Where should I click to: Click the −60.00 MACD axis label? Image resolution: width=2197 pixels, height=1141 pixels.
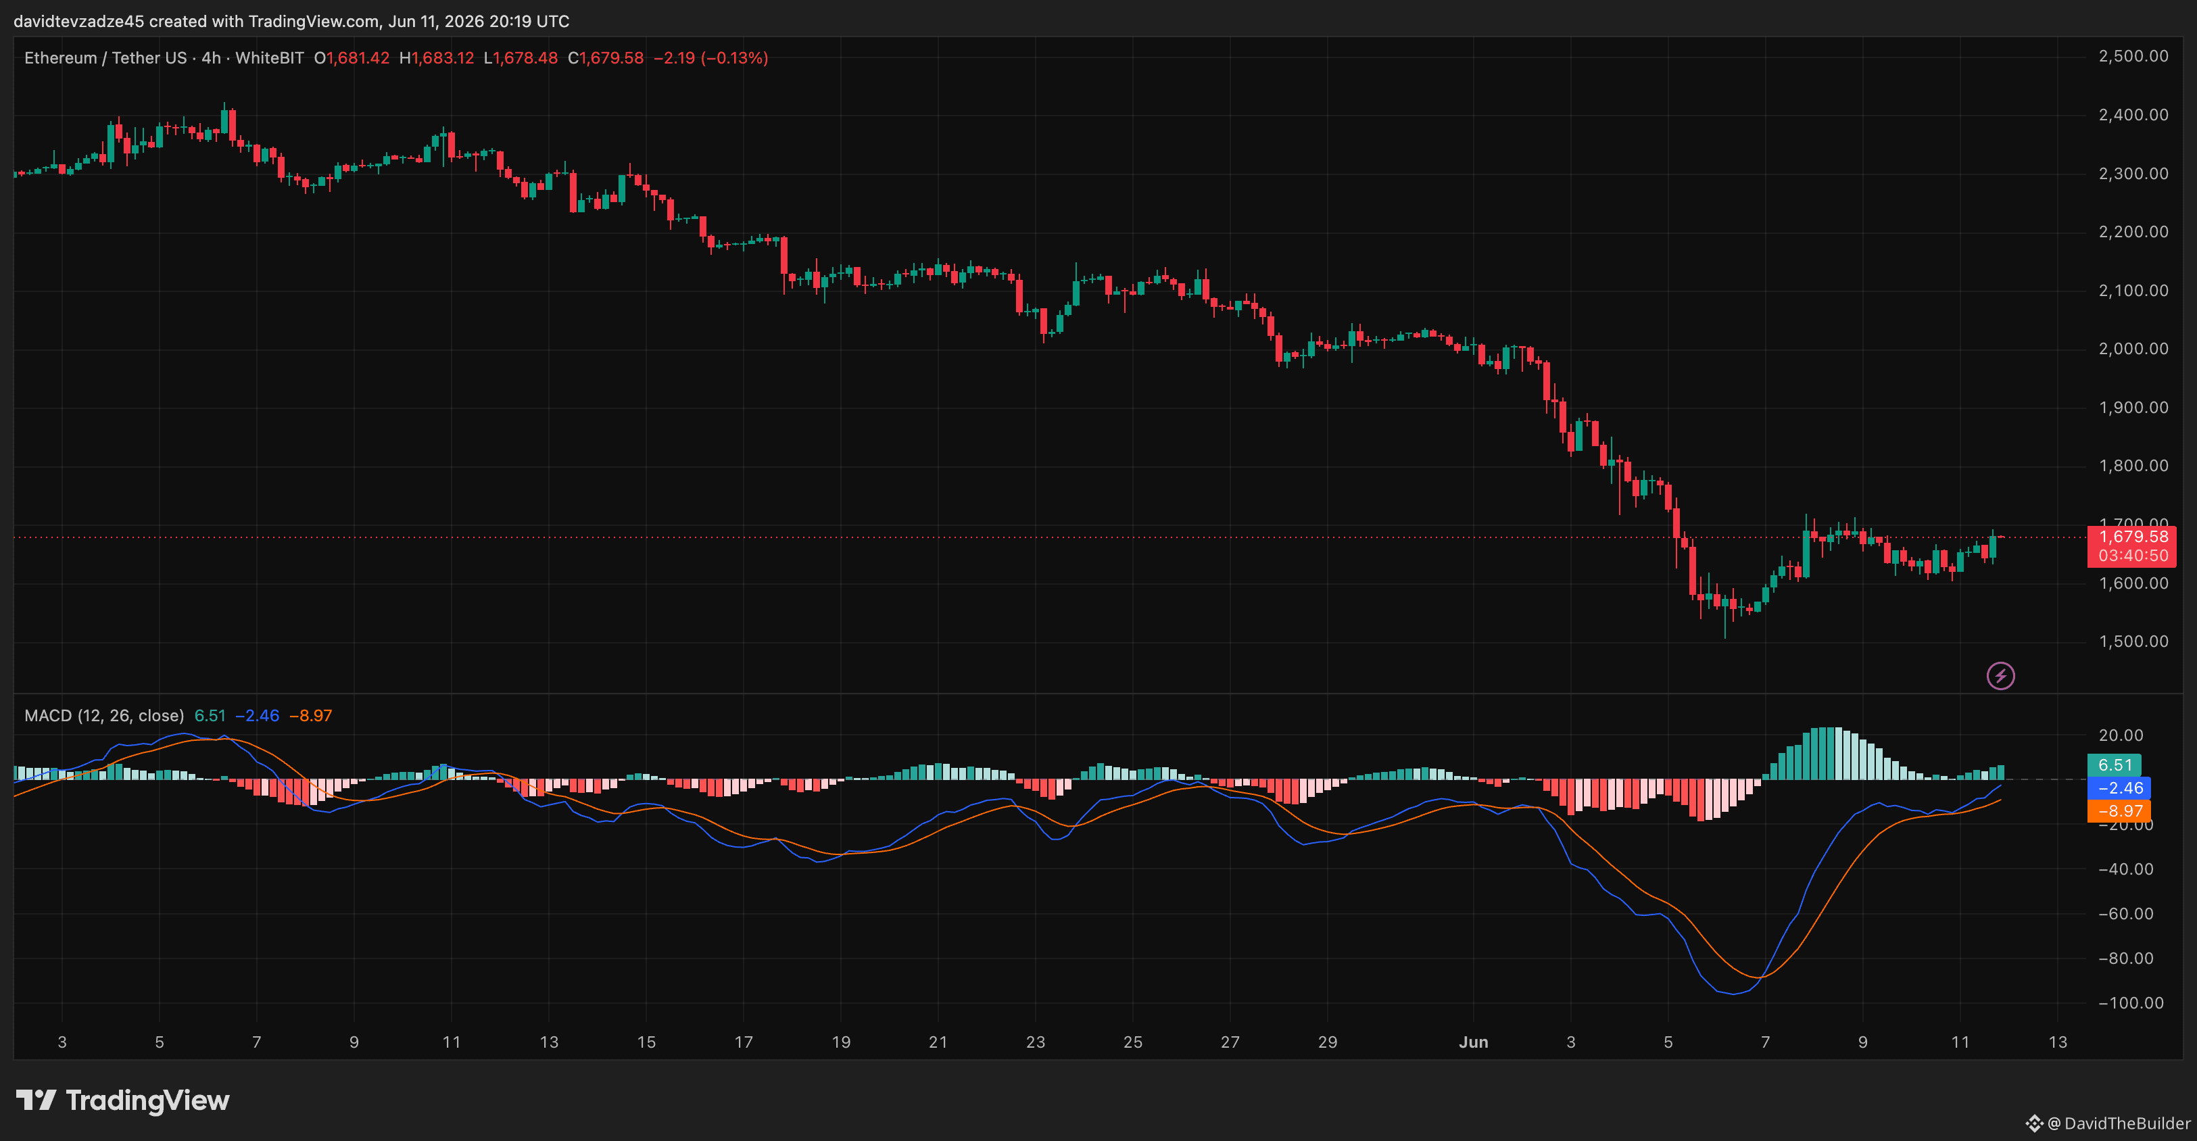coord(2125,914)
